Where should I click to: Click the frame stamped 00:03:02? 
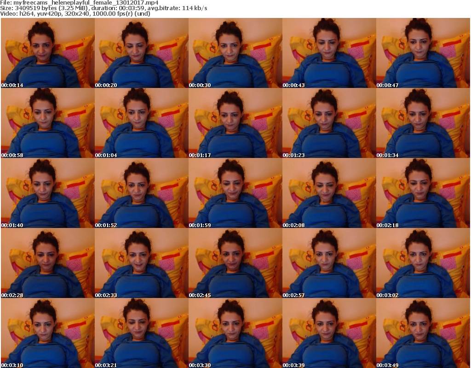(x=423, y=263)
